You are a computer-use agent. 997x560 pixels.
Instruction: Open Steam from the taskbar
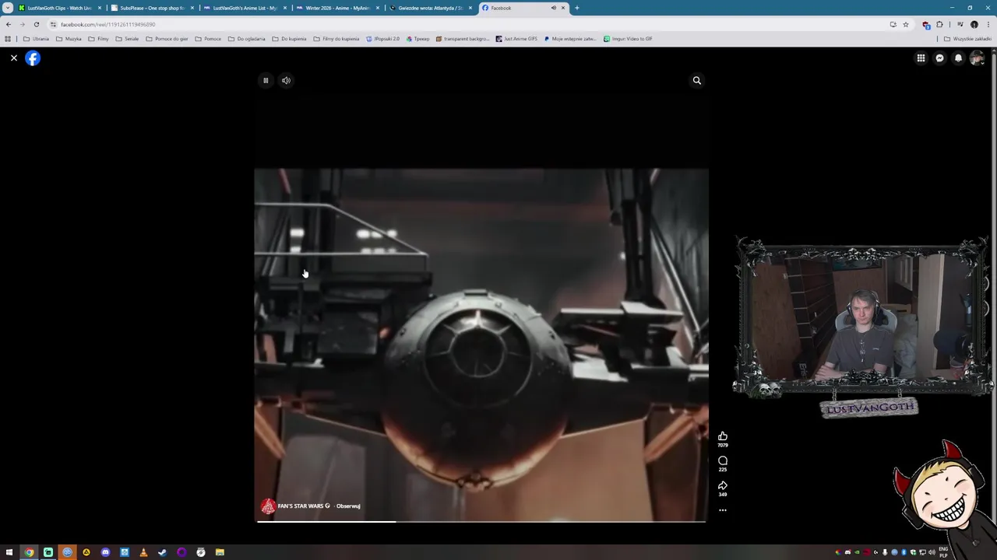tap(162, 552)
